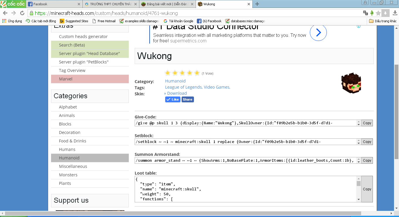Click the Wukong head thumbnail image
This screenshot has height=217, width=399.
tap(351, 83)
